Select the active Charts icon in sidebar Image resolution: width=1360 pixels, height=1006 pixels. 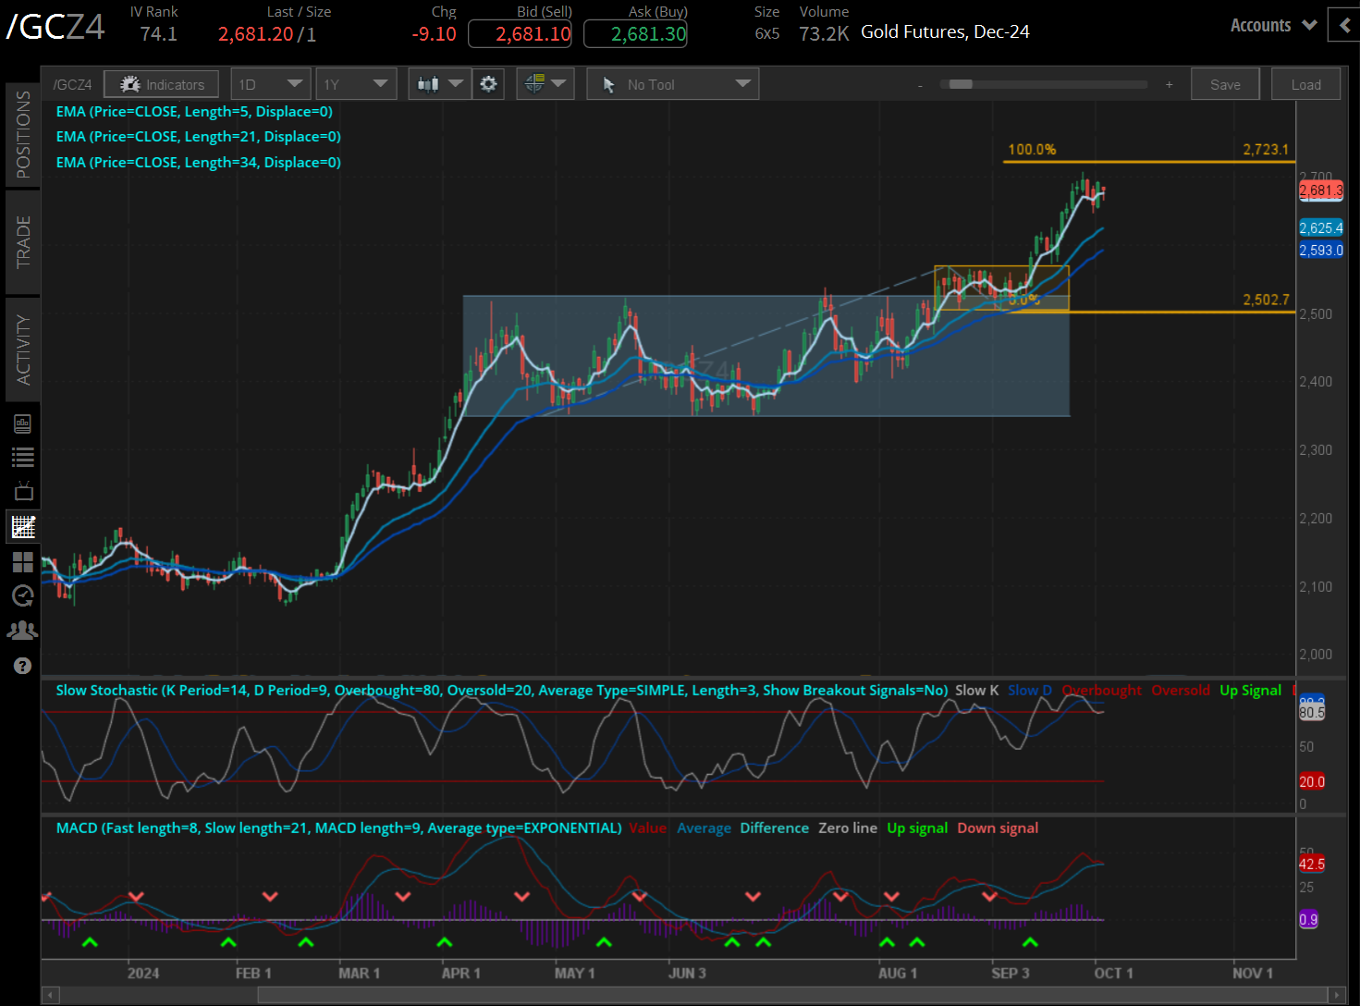(22, 526)
